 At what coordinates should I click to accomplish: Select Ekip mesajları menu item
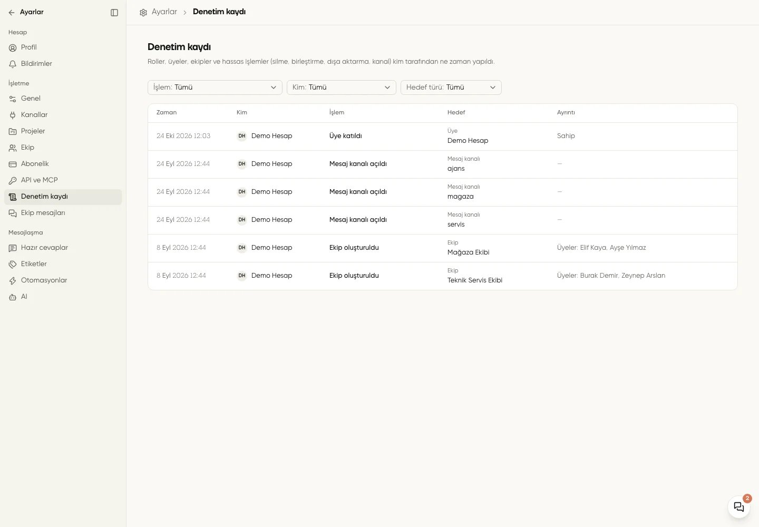pyautogui.click(x=63, y=213)
